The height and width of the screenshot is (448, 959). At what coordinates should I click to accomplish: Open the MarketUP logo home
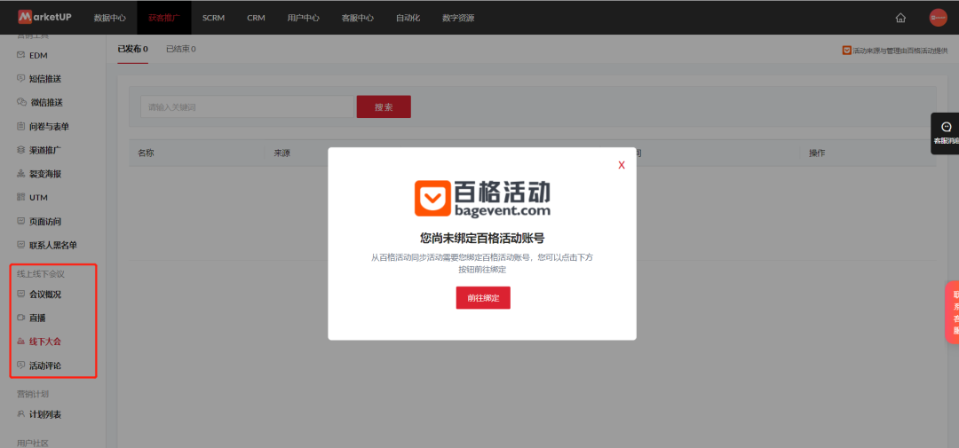point(44,17)
